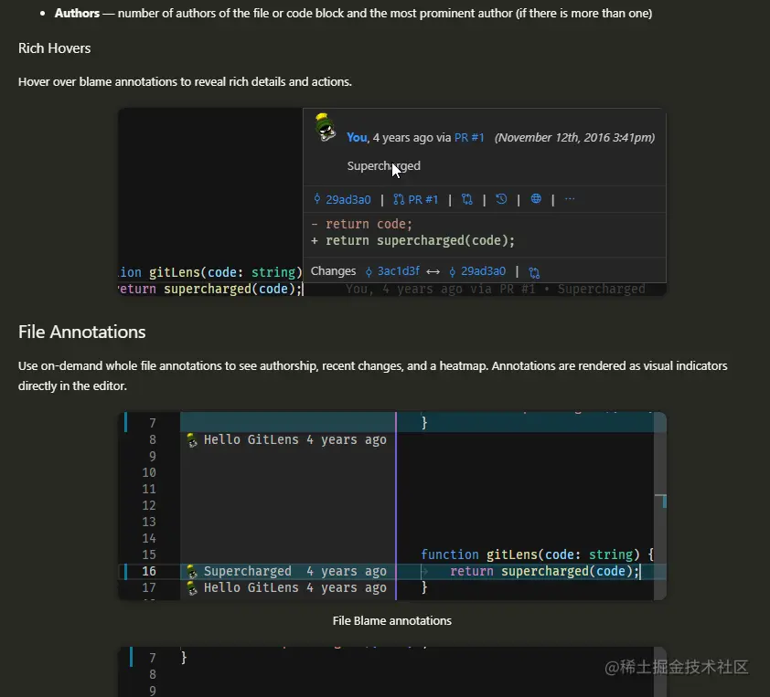This screenshot has width=770, height=697.
Task: Open the more actions ellipsis in hover
Action: [x=570, y=199]
